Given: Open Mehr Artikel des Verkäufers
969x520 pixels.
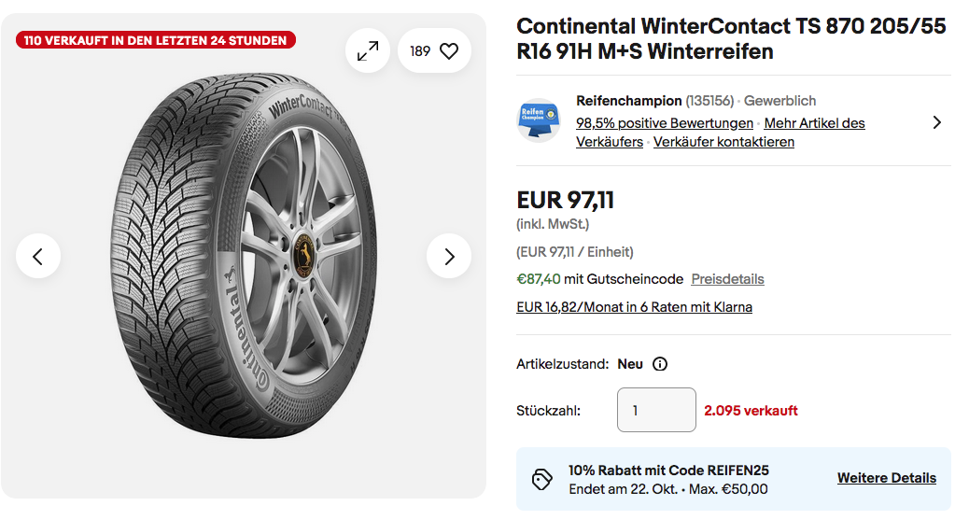Looking at the screenshot, I should [814, 123].
